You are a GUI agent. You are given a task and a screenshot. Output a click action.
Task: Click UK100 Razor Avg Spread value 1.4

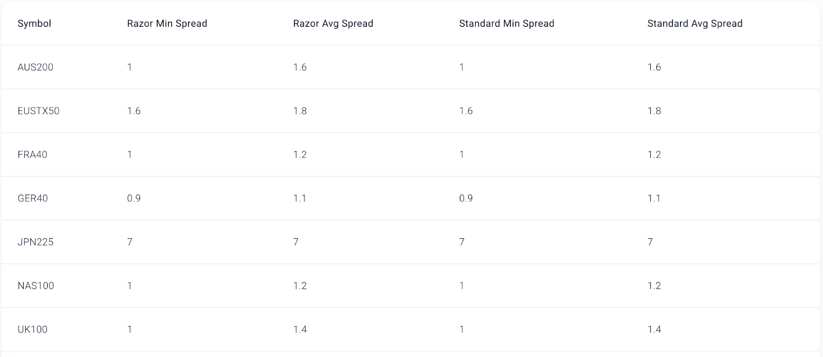point(300,329)
